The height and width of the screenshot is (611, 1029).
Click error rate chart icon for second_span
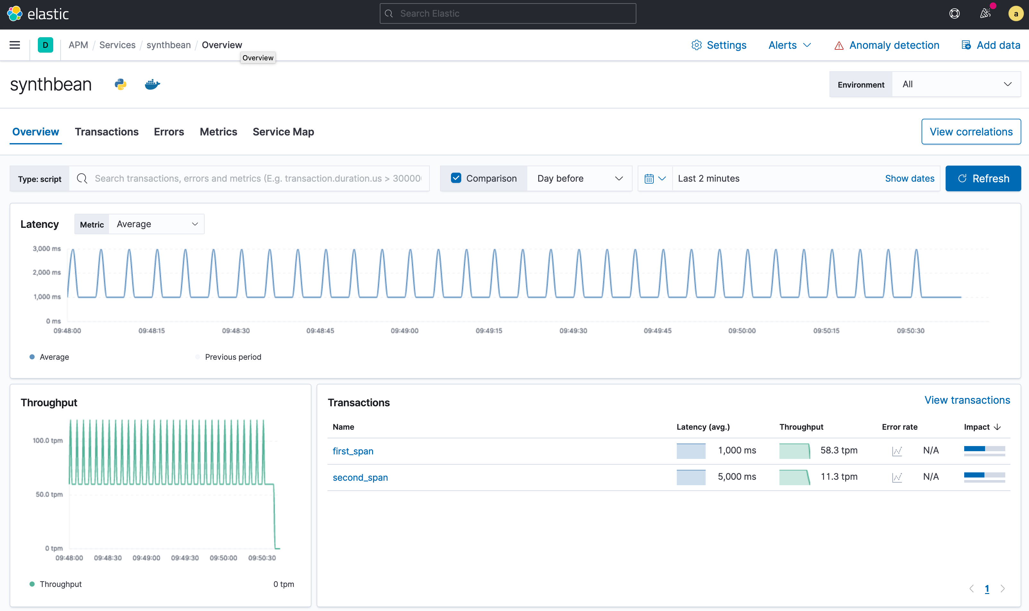[x=897, y=477]
